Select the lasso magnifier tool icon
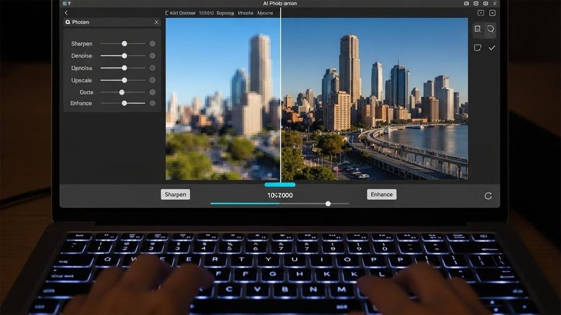 (x=491, y=29)
